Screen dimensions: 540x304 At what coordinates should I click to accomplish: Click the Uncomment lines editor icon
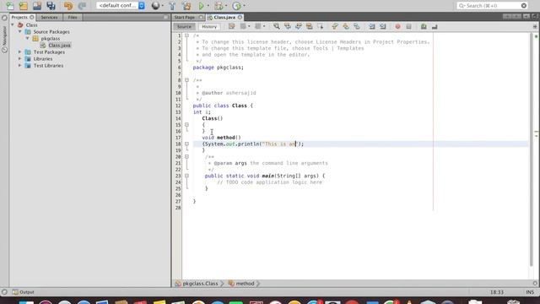(435, 26)
